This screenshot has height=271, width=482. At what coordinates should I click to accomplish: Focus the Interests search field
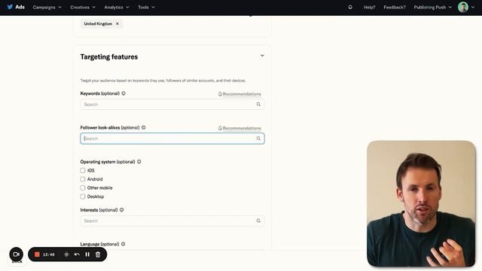click(172, 221)
